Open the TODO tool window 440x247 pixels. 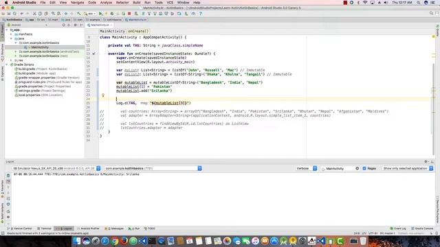point(150,228)
